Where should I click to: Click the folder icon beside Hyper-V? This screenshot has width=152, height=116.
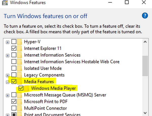pos(20,42)
